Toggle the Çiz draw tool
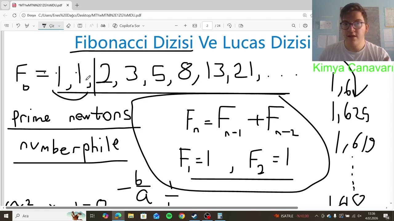Image resolution: width=394 pixels, height=221 pixels. tap(48, 26)
